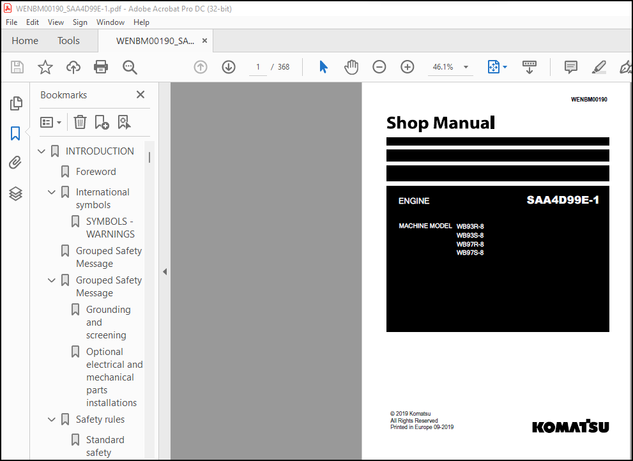Viewport: 633px width, 461px height.
Task: Close the Bookmarks panel
Action: click(141, 94)
